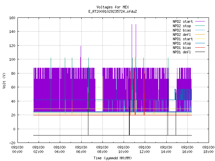Image resolution: width=215 pixels, height=161 pixels.
Task: Click the black NPD1 defl baseline at -10 V
Action: point(113,136)
